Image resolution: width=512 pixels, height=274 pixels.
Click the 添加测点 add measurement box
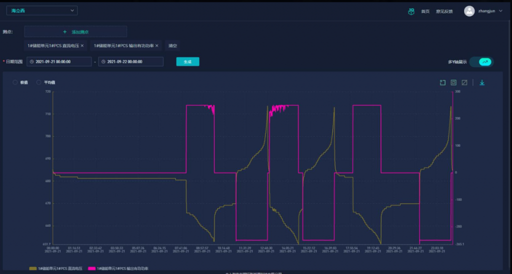[x=75, y=31]
